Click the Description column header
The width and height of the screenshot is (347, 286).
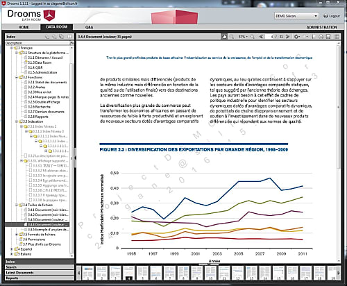tap(37, 43)
